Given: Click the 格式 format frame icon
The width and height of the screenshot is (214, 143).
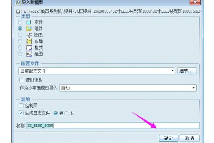Looking at the screenshot, I should (29, 48).
